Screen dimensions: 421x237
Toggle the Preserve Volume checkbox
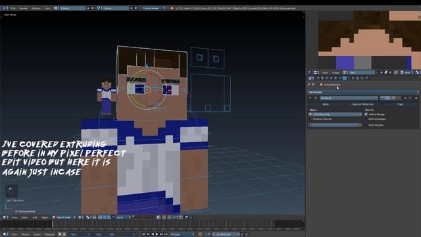[x=310, y=118]
